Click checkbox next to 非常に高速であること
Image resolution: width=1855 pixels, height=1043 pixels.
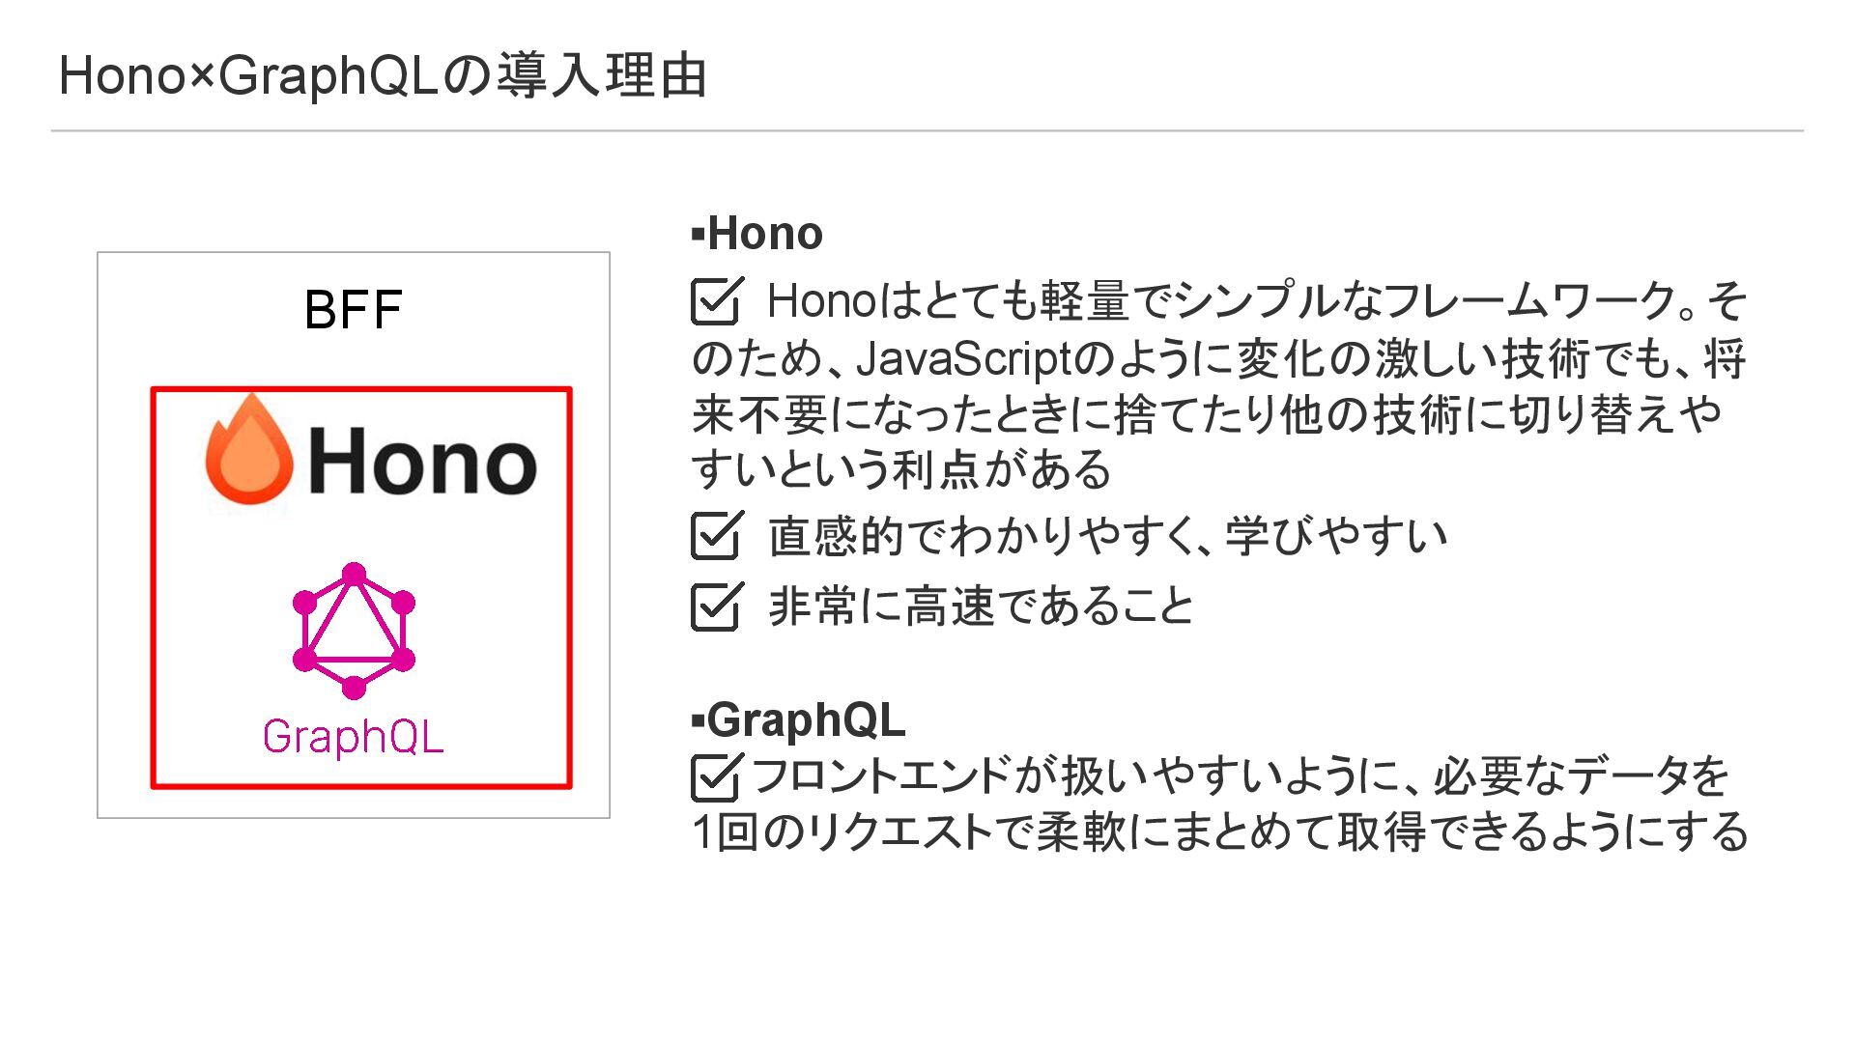tap(716, 606)
